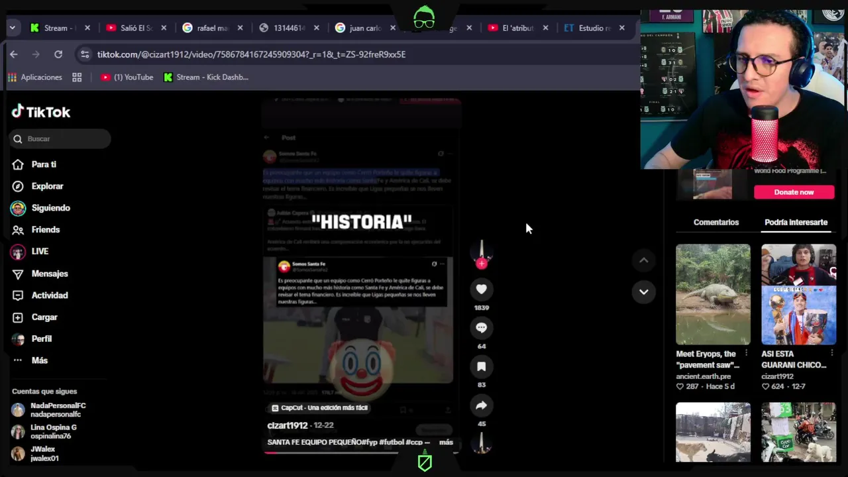Close the Stream Kick tab
The image size is (848, 477).
point(87,28)
